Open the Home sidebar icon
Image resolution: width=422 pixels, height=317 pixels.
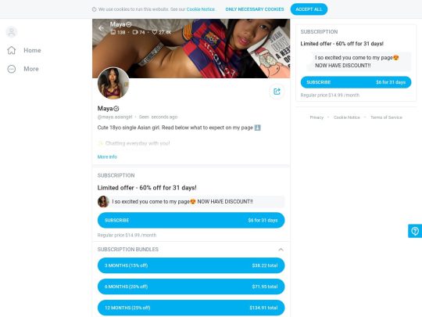pyautogui.click(x=12, y=50)
